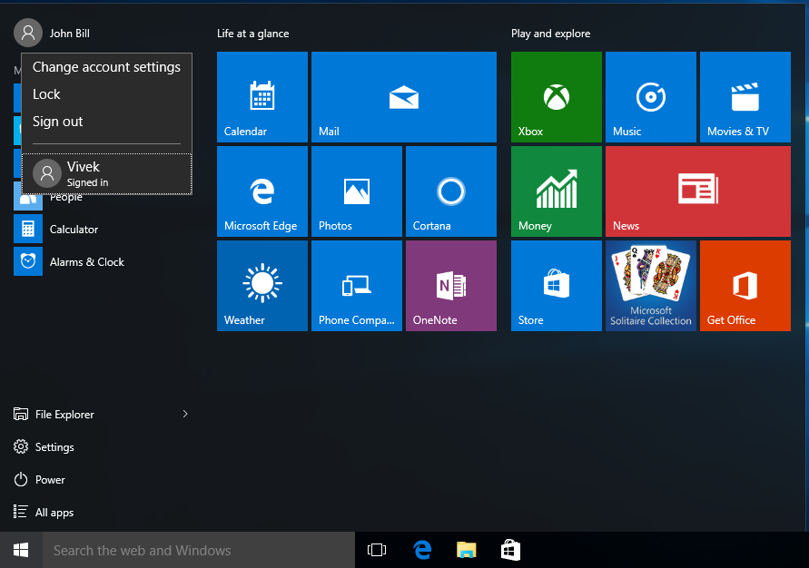Open the Cortana tile

point(451,191)
